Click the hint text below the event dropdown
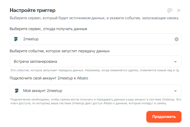Screen dimensions: 190x127 click(x=94, y=70)
